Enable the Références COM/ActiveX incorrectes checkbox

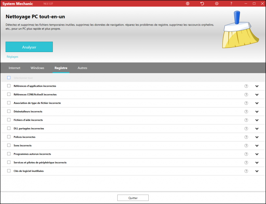tap(9, 95)
